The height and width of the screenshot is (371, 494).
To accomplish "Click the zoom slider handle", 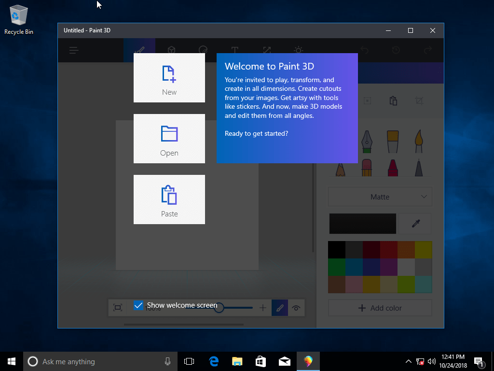I will (x=219, y=308).
